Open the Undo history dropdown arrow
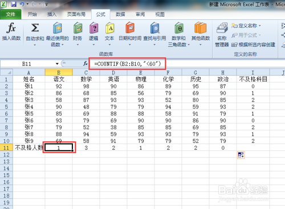 click(x=27, y=4)
